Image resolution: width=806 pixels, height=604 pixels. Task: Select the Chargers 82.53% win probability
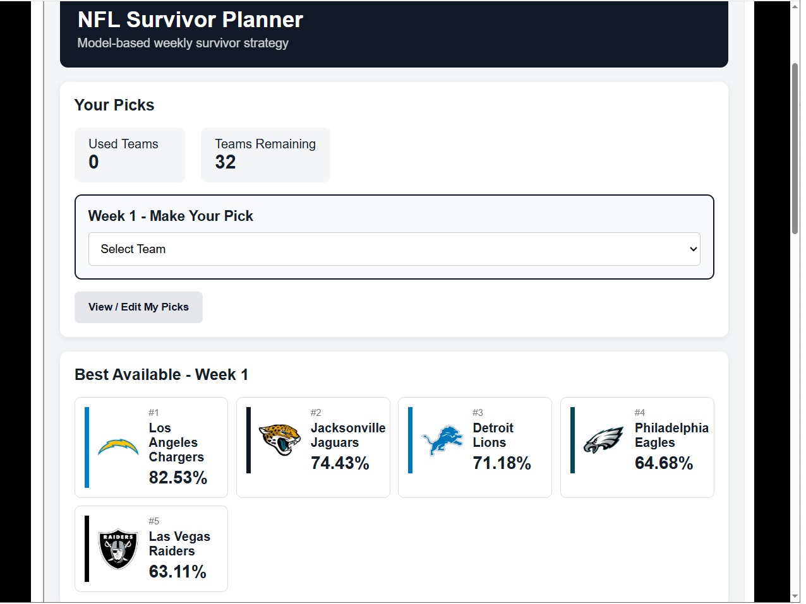pyautogui.click(x=178, y=478)
